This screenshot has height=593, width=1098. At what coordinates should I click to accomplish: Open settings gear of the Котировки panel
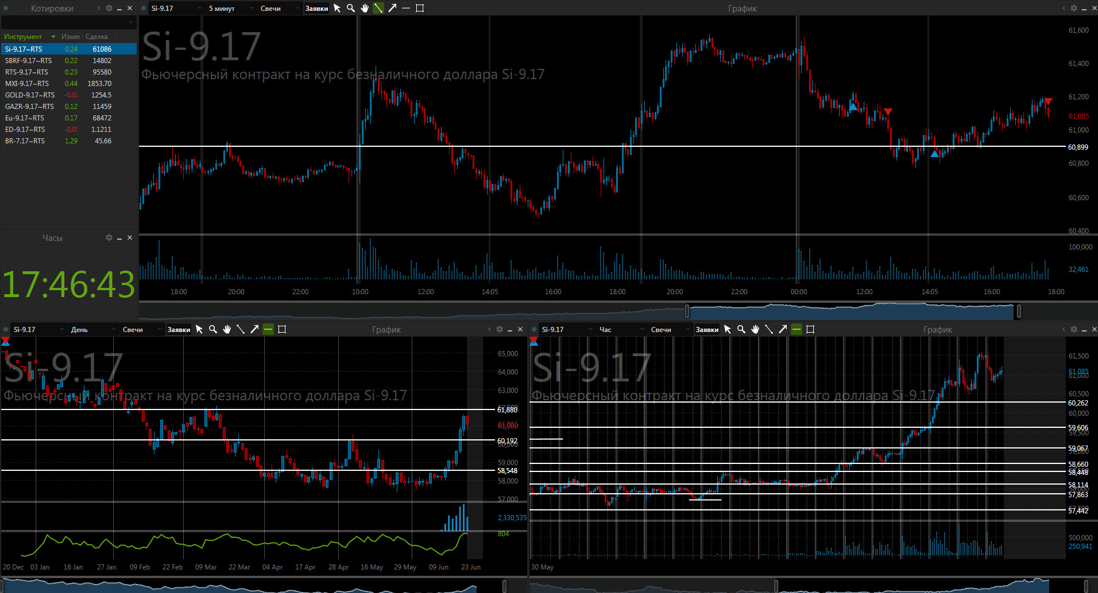pyautogui.click(x=109, y=8)
